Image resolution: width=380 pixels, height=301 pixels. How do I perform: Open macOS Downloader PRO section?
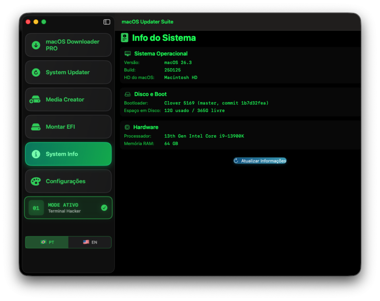68,45
